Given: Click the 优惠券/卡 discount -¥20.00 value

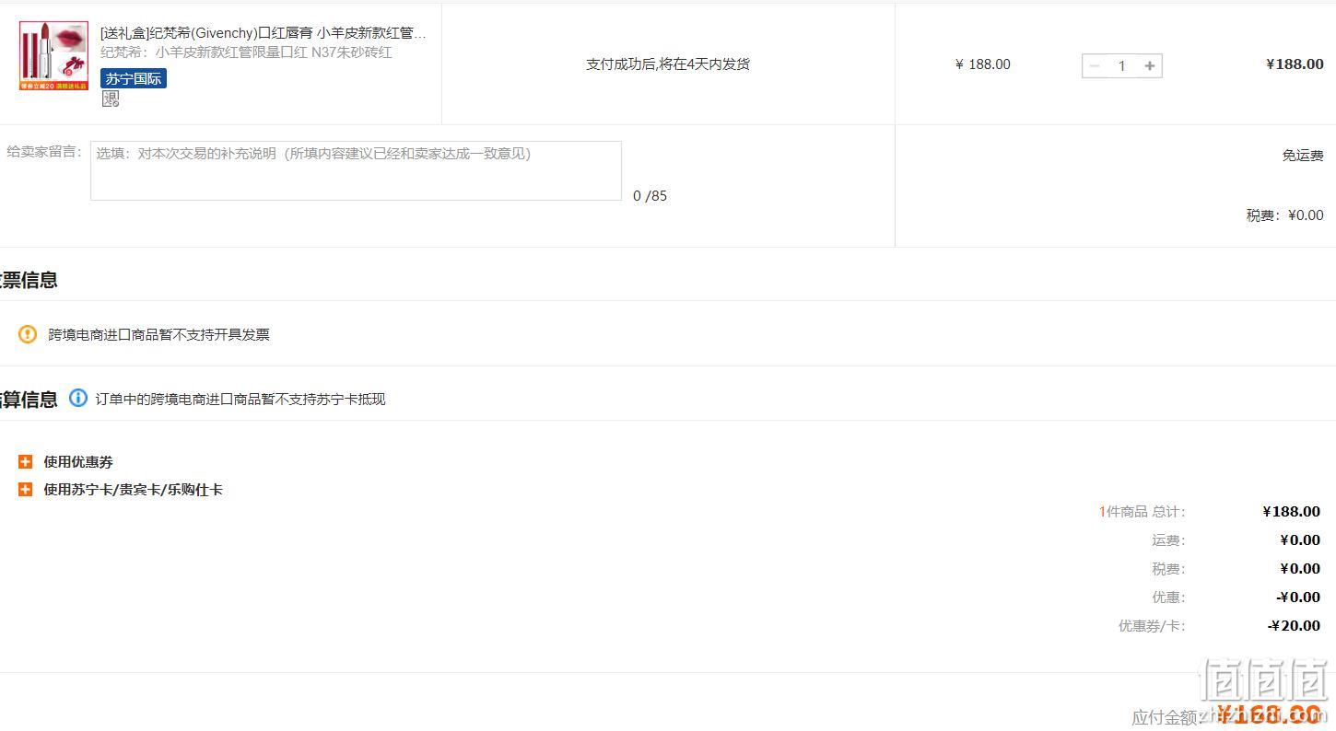Looking at the screenshot, I should coord(1295,626).
